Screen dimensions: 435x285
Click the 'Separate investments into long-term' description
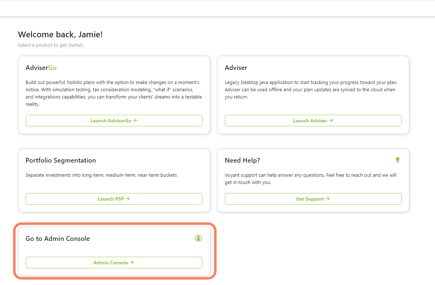101,175
